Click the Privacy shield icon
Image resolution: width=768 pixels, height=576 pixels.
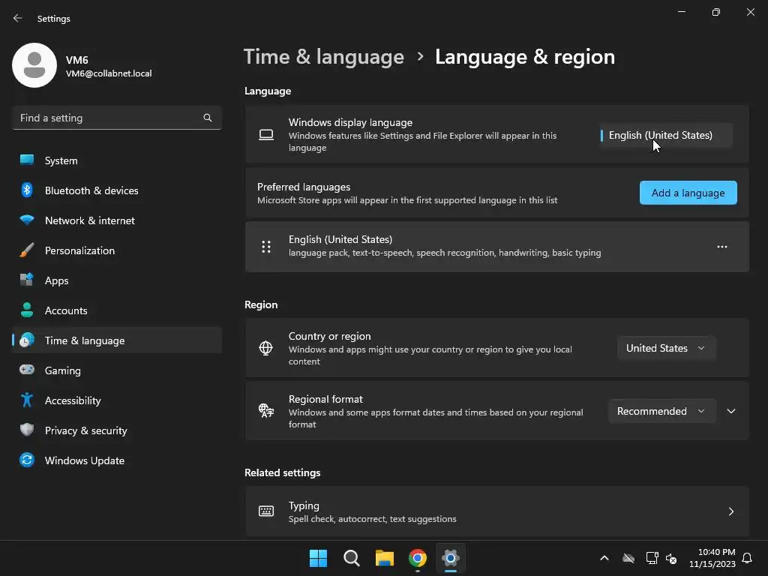[x=27, y=430]
